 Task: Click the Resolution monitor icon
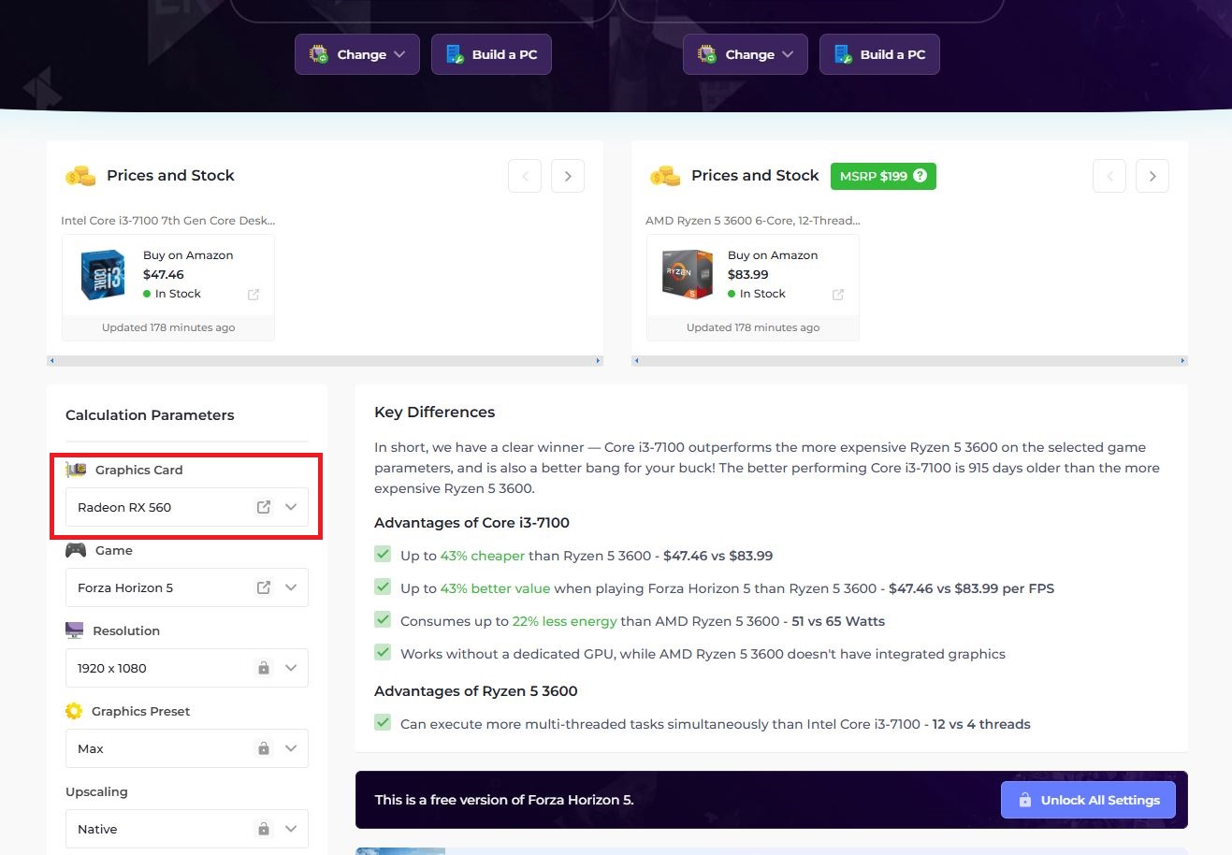(x=75, y=630)
